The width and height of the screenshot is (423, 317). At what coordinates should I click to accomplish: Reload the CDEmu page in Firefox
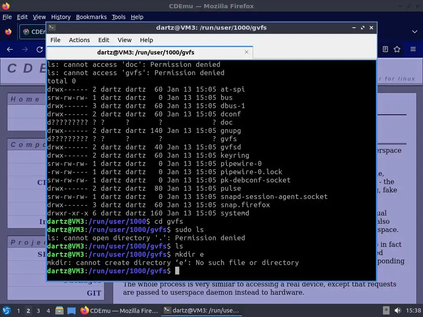click(x=40, y=50)
